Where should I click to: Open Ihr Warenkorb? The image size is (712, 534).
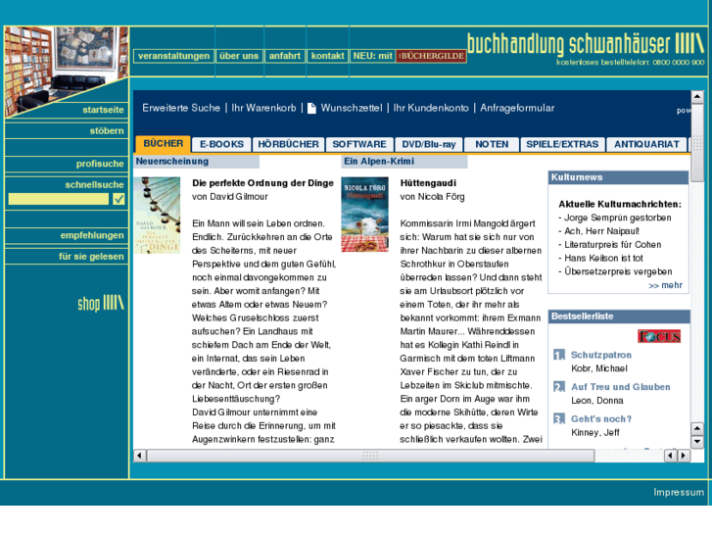[263, 108]
